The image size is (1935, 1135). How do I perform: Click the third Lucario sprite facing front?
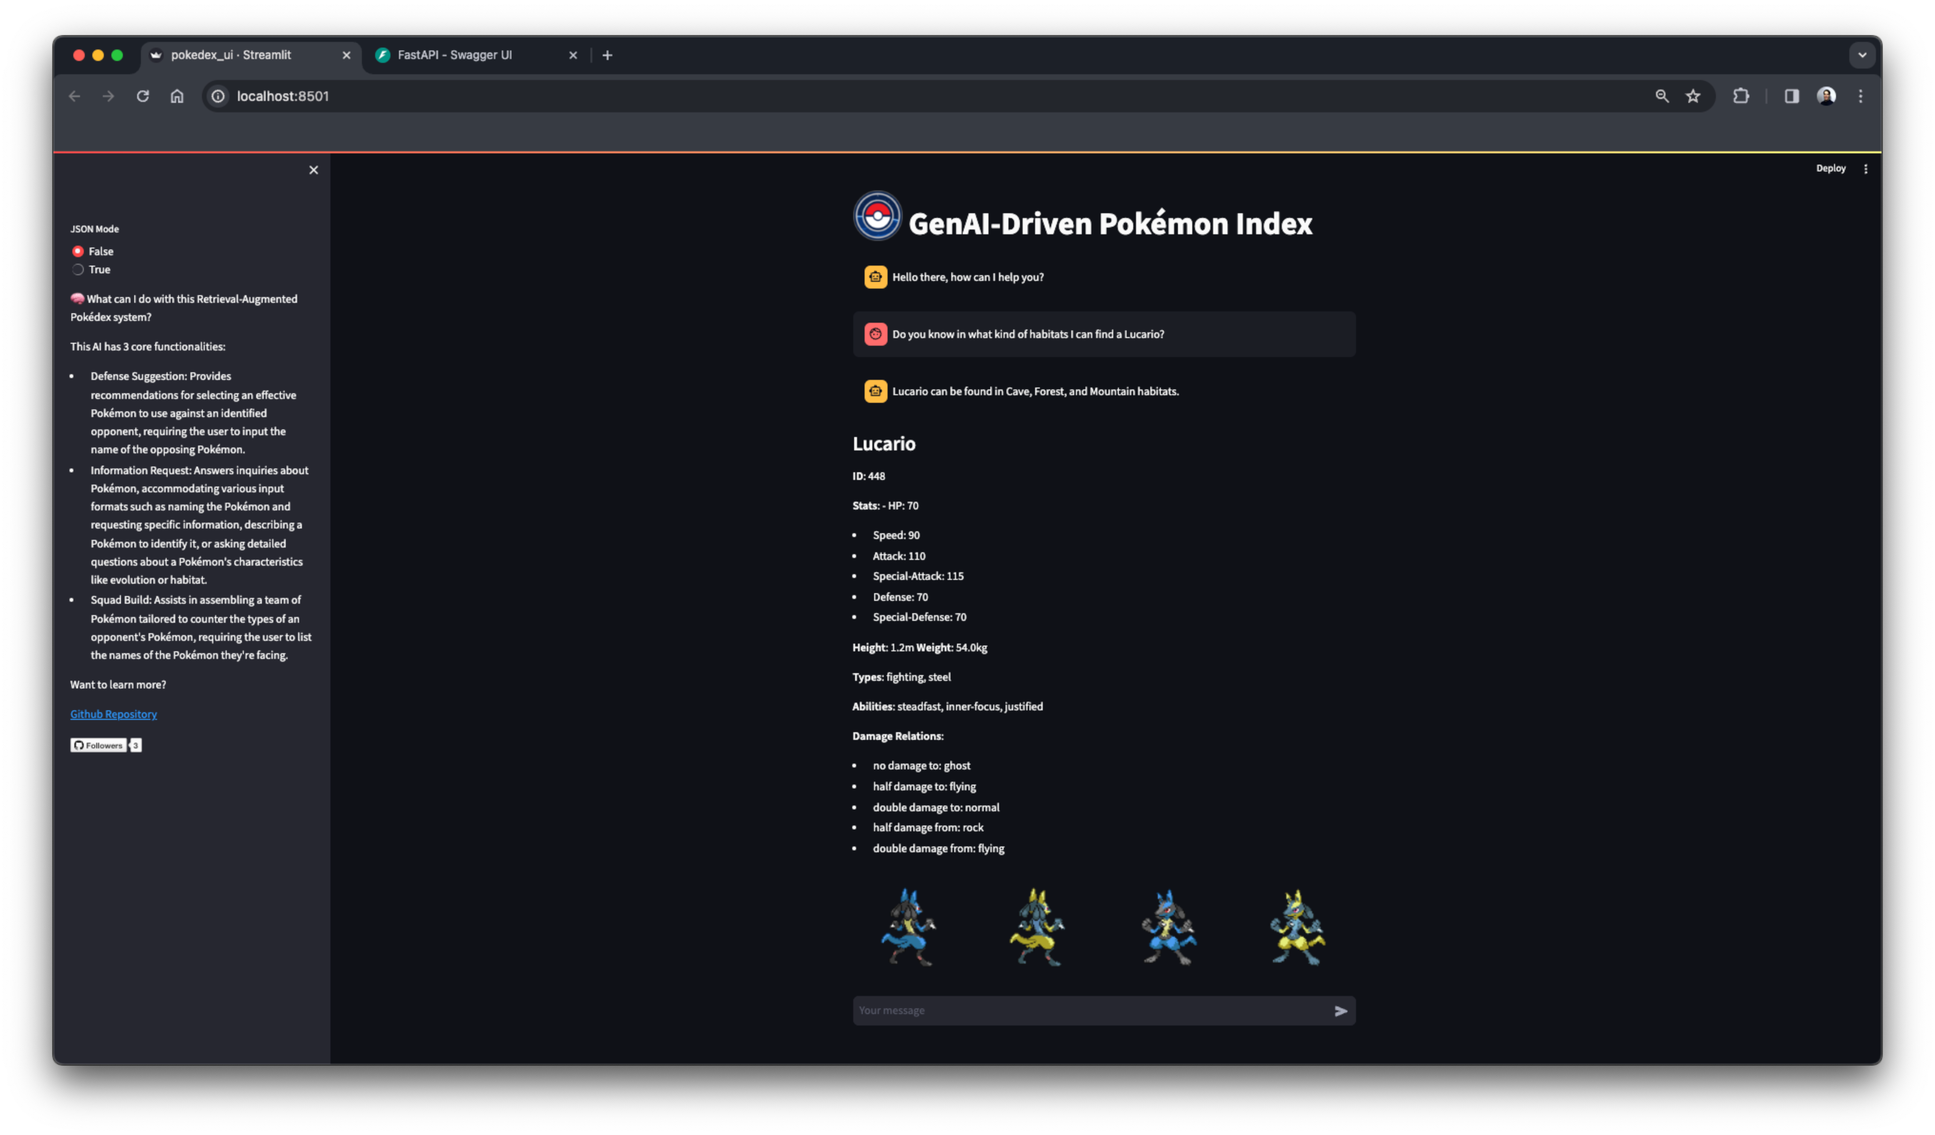(1168, 927)
